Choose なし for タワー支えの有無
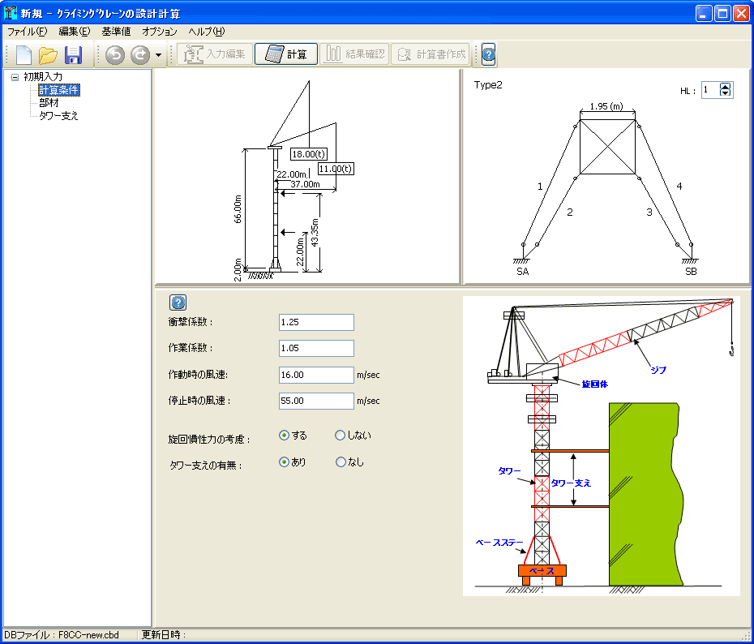 click(341, 462)
